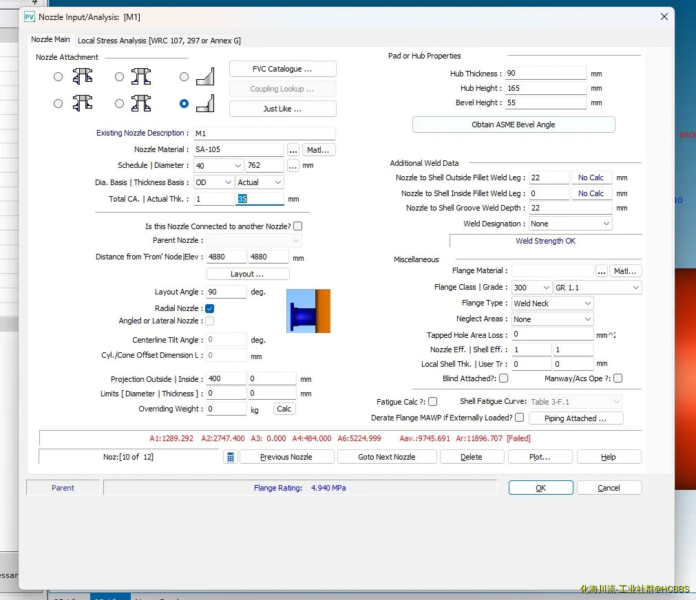Choose the top-right nozzle attachment radio button
696x600 pixels.
[184, 77]
